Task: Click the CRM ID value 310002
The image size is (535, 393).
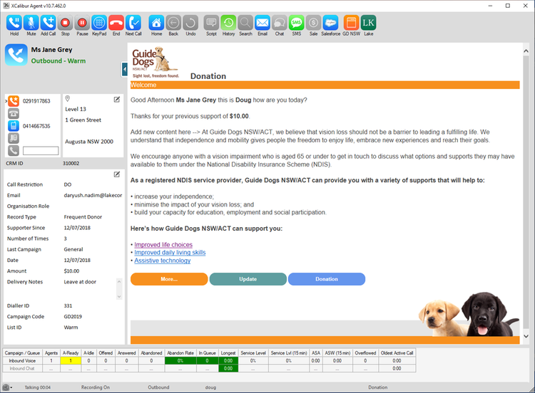Action: 71,164
